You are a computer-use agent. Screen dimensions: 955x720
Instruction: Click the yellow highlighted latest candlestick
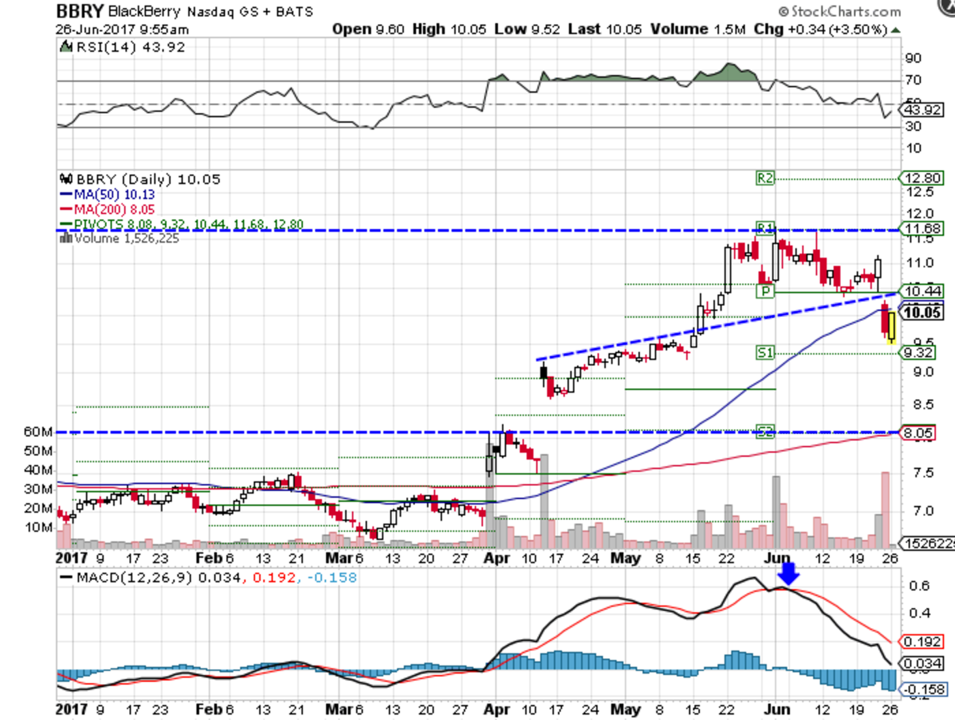[x=892, y=327]
